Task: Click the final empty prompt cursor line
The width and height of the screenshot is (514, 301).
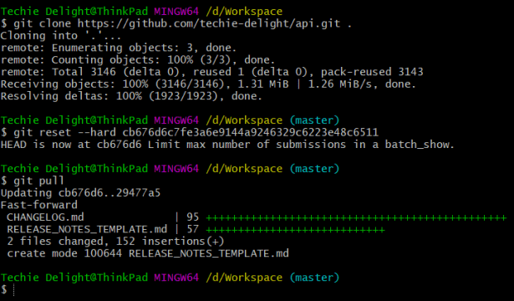Action: point(8,289)
